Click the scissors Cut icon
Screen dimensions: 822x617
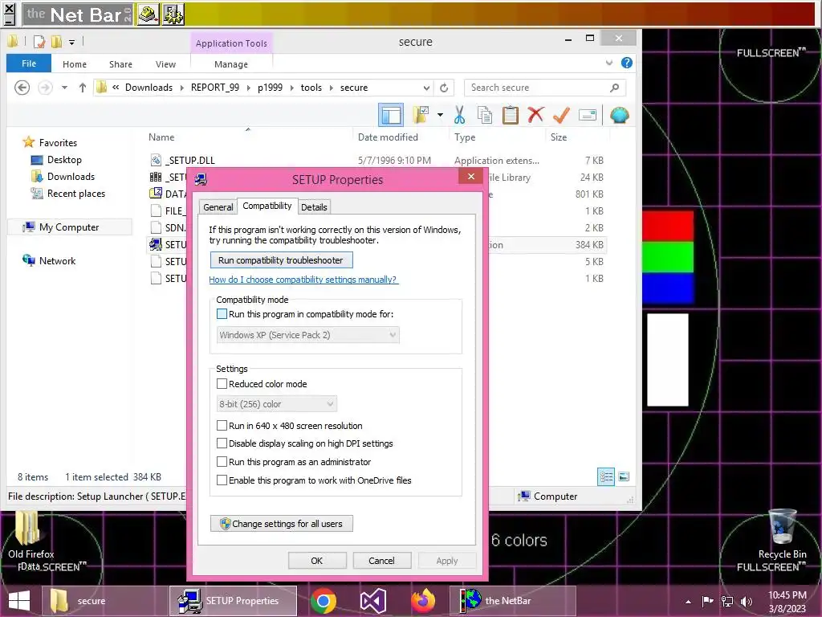[459, 115]
